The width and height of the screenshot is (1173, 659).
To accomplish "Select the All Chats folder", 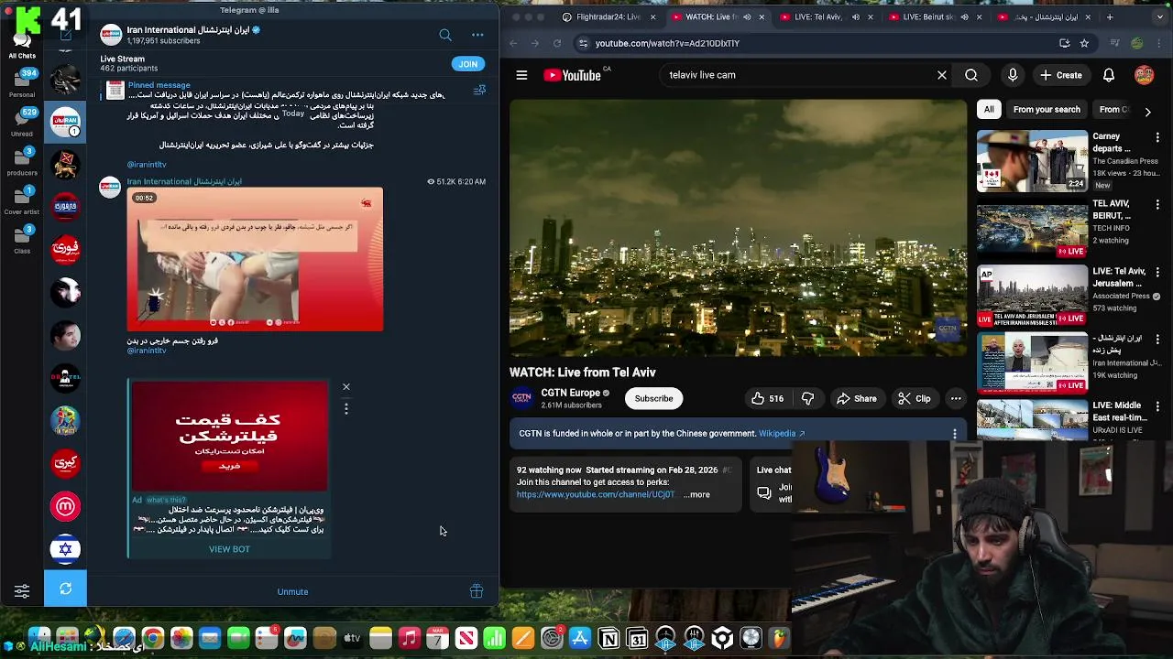I will click(22, 46).
